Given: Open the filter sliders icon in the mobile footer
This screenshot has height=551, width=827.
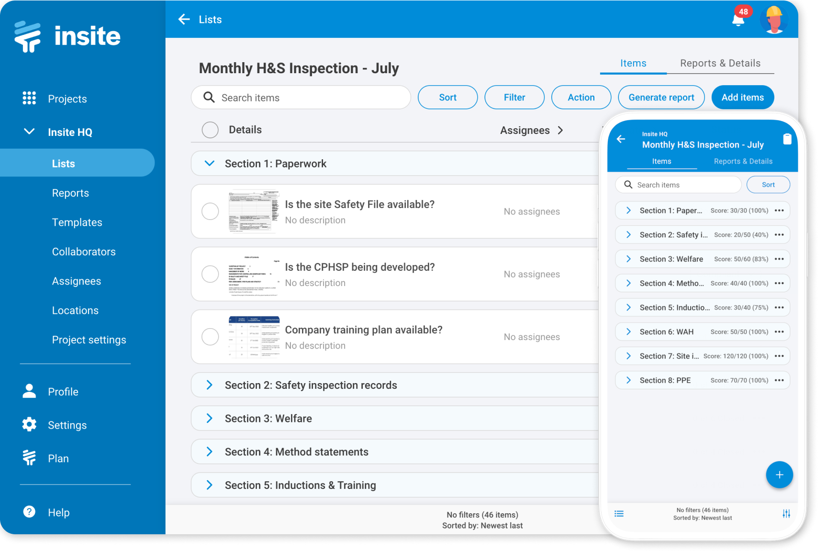Looking at the screenshot, I should [786, 513].
